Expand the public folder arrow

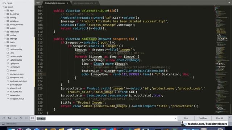tap(5, 28)
